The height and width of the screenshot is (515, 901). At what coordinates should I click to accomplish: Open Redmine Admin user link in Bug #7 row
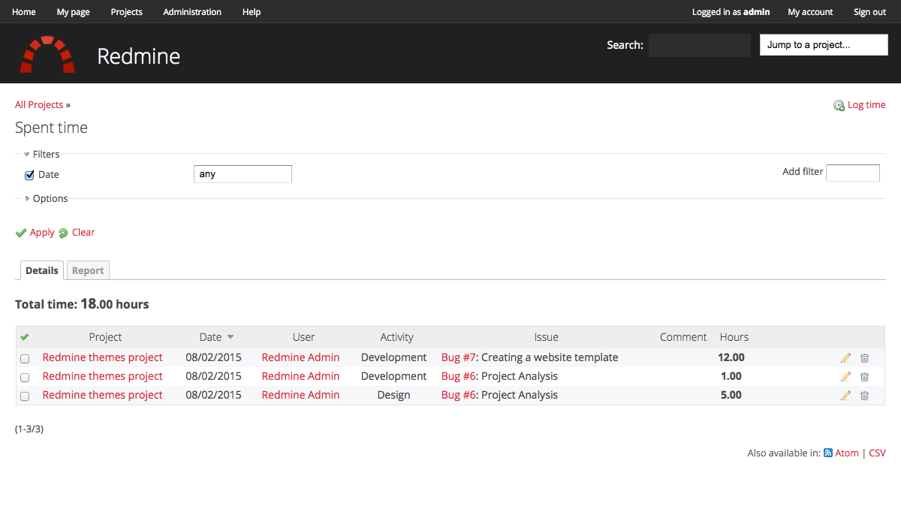(x=300, y=357)
